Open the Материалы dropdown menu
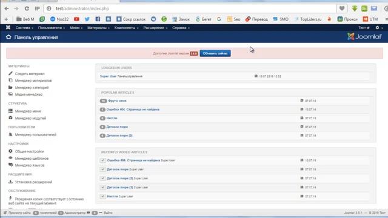Viewport: 388px width, 218px height. pos(98,28)
